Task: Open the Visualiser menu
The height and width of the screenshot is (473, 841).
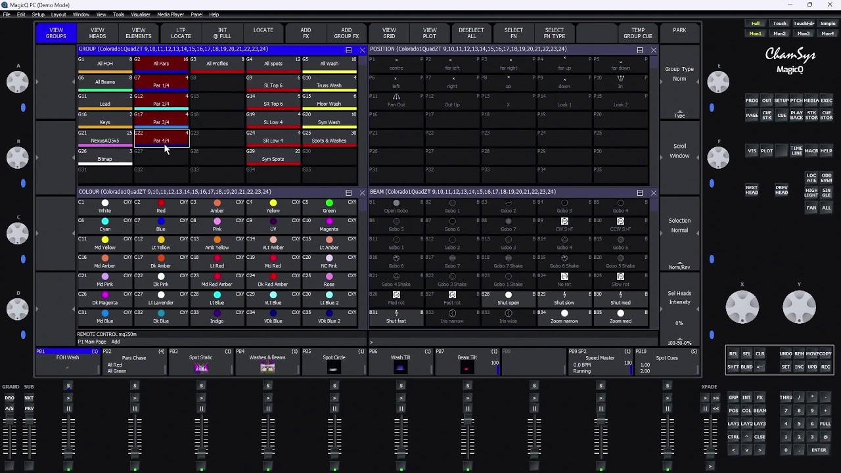Action: [141, 14]
